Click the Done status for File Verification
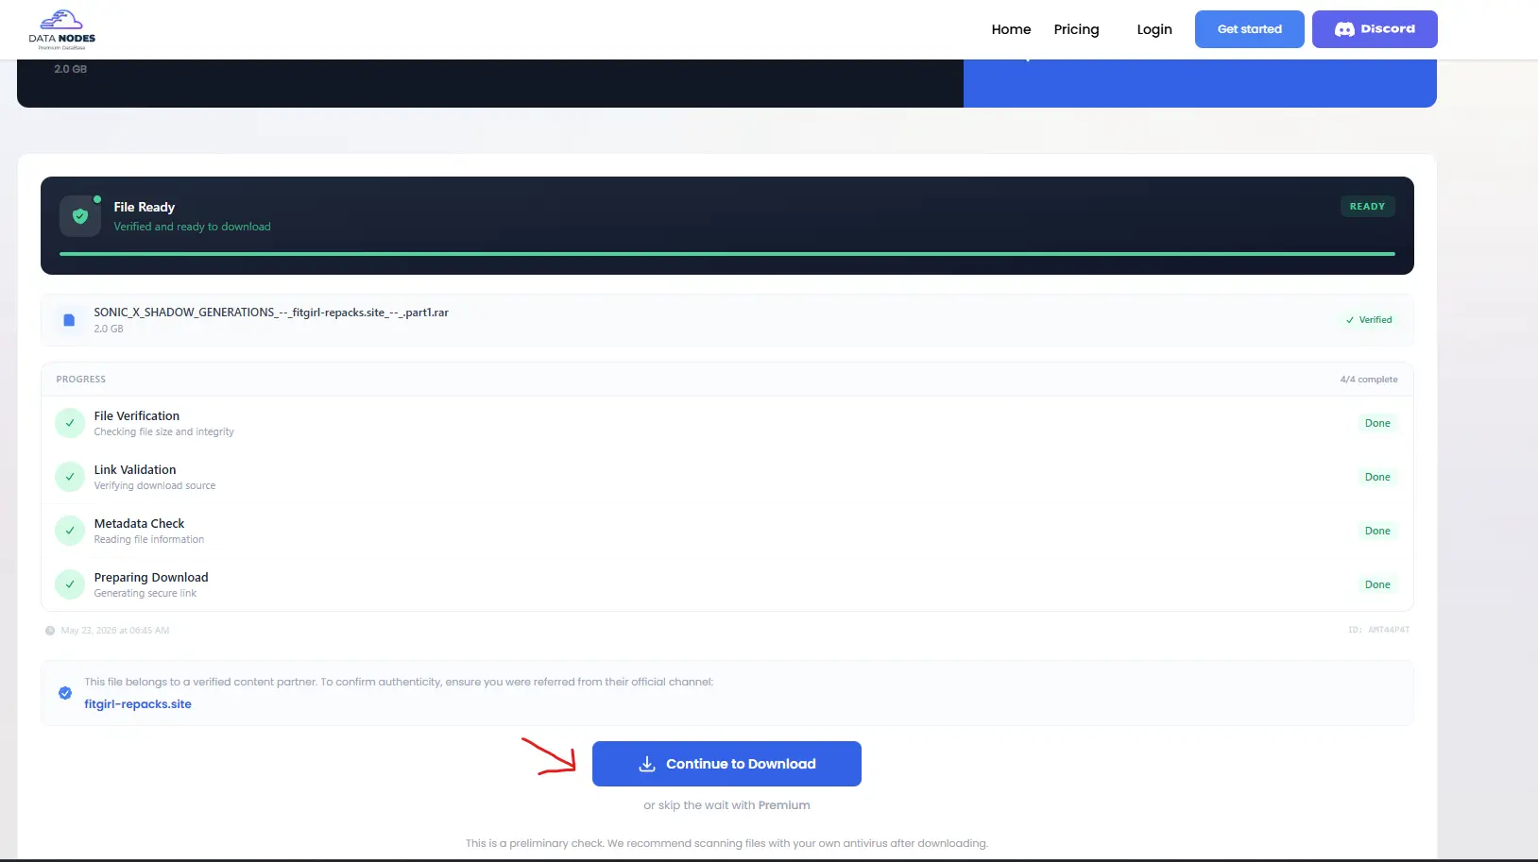Viewport: 1538px width, 862px height. pyautogui.click(x=1377, y=423)
